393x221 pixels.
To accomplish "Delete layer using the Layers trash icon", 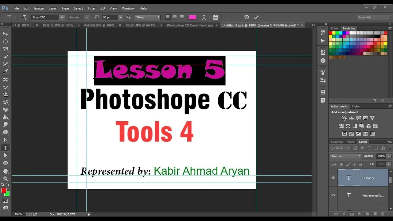I will point(383,214).
